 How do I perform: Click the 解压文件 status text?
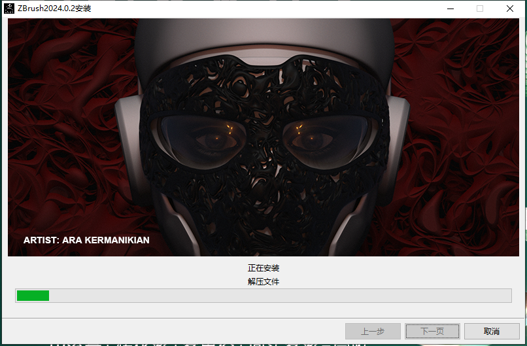[x=263, y=282]
